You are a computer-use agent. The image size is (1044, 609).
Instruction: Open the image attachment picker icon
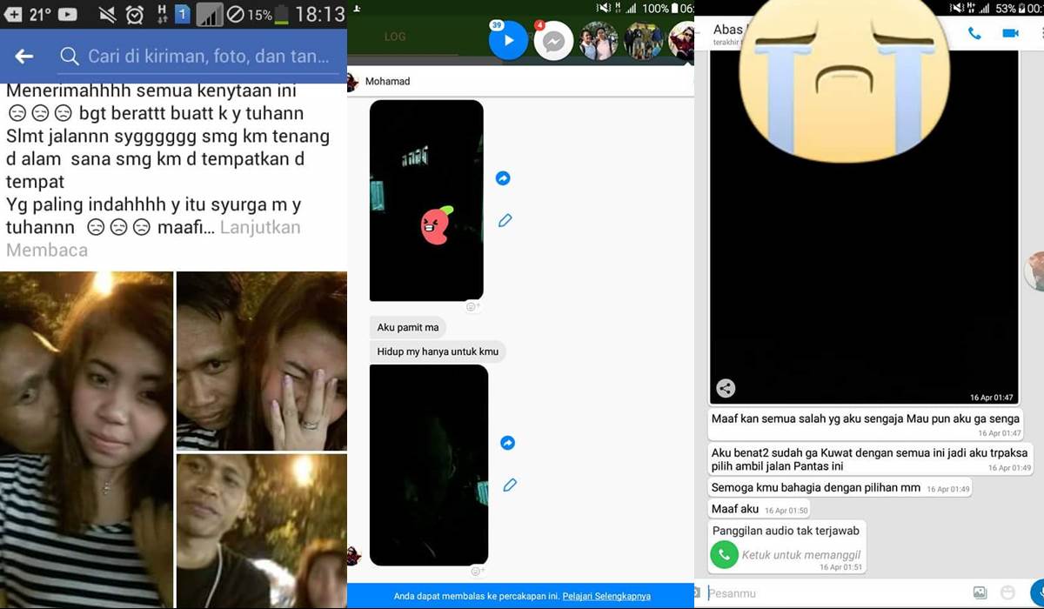point(980,593)
